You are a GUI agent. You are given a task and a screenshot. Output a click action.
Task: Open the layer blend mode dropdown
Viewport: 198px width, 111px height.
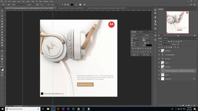tap(164, 44)
